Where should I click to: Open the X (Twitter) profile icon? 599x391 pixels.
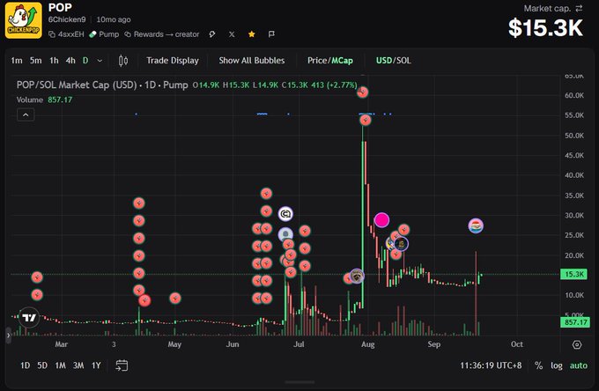[x=232, y=34]
